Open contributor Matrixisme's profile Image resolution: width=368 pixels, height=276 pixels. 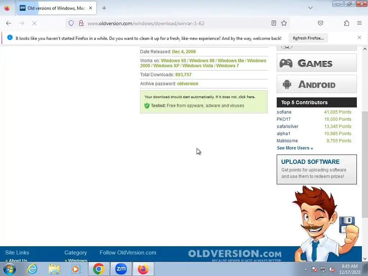tap(287, 141)
